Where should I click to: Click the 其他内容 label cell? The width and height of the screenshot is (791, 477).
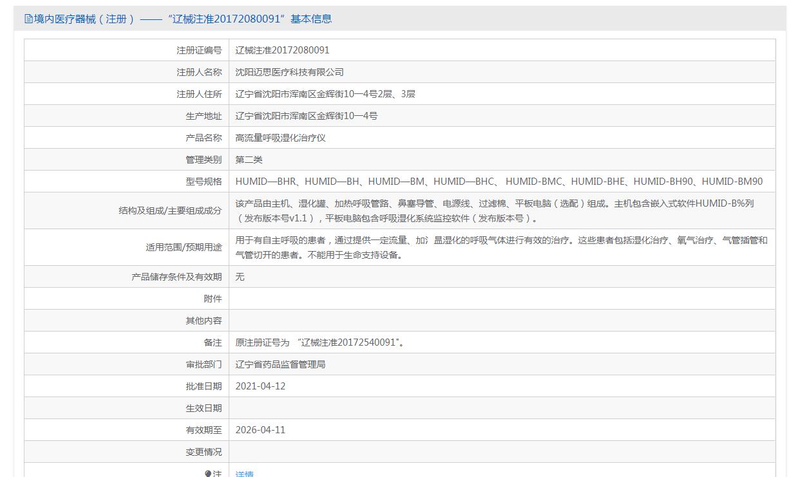127,321
